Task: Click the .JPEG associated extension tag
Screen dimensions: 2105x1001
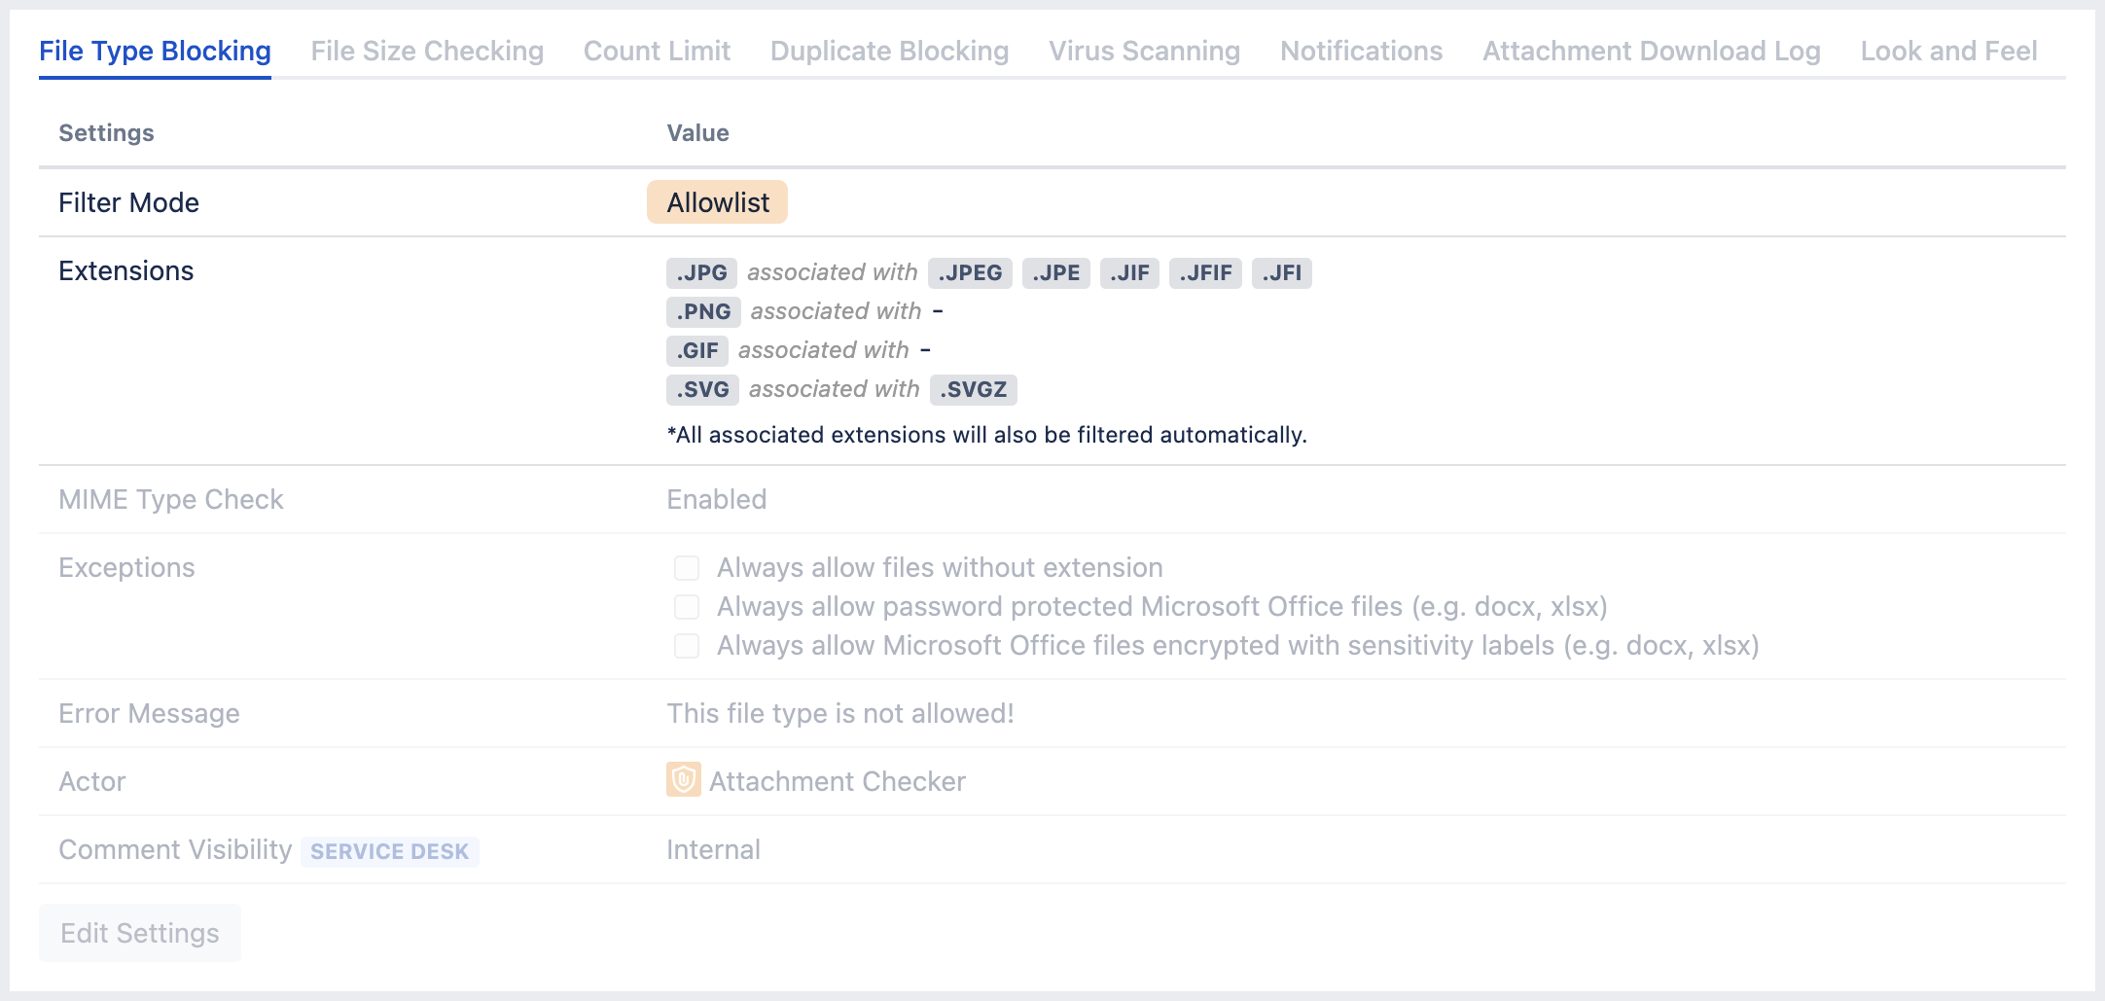Action: coord(969,272)
